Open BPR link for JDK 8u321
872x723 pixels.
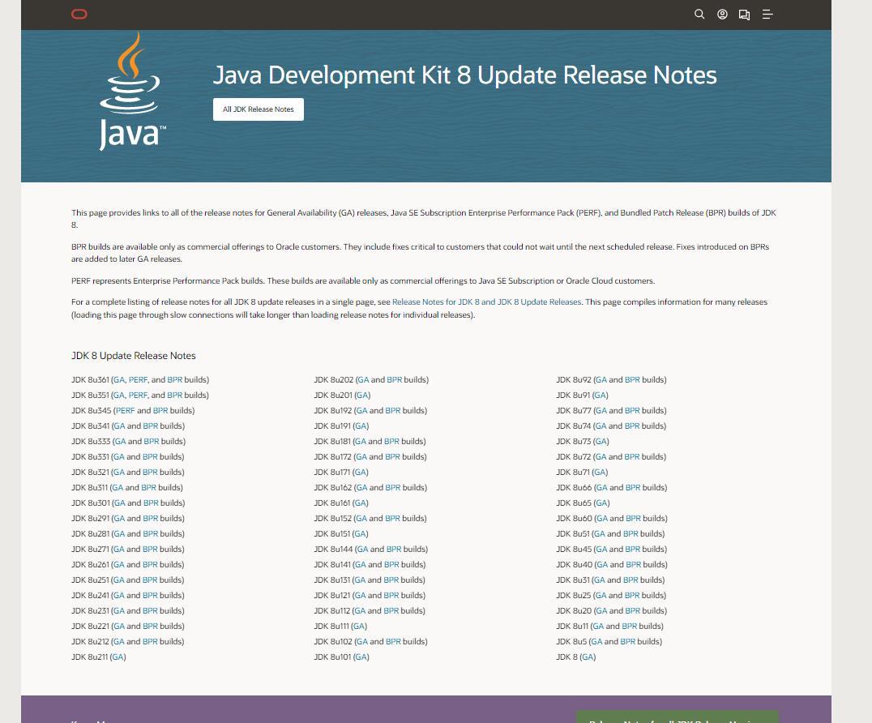pyautogui.click(x=150, y=473)
